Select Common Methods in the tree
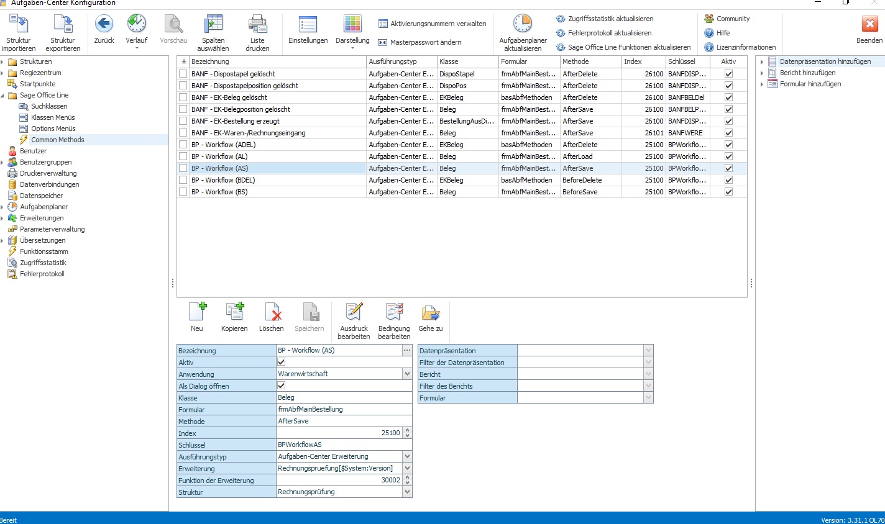This screenshot has width=885, height=524. [58, 140]
